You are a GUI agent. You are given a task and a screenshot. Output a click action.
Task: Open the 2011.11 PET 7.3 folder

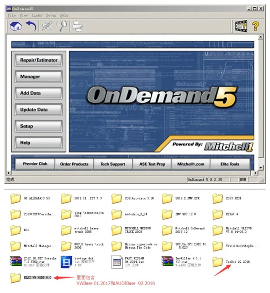pos(81,198)
